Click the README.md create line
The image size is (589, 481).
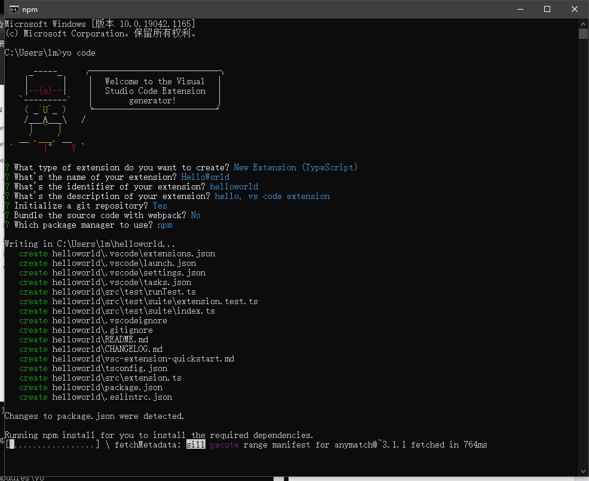pos(84,340)
